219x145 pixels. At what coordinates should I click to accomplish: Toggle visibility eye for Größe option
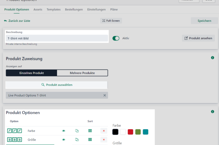pos(64,140)
